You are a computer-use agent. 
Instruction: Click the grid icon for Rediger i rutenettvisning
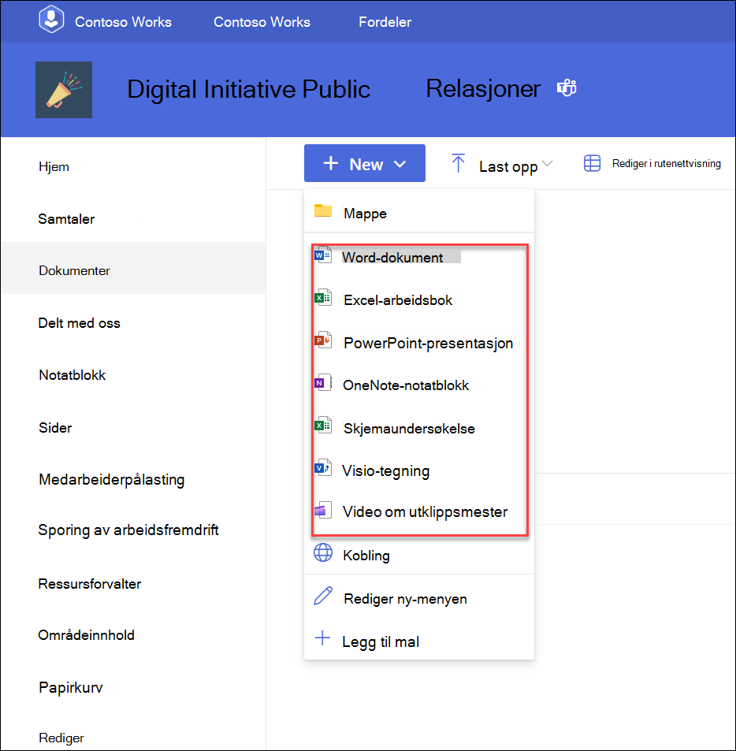pyautogui.click(x=592, y=163)
